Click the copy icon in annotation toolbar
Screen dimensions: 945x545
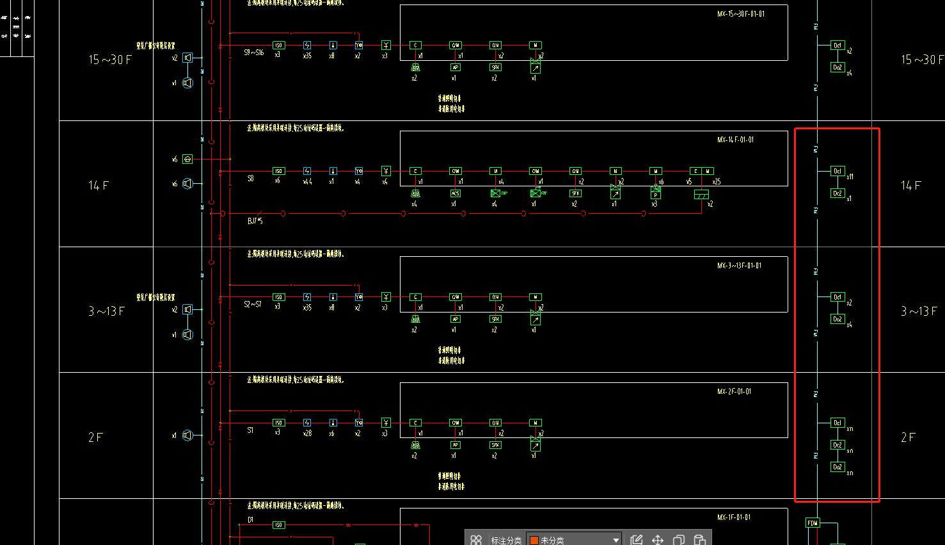click(679, 540)
